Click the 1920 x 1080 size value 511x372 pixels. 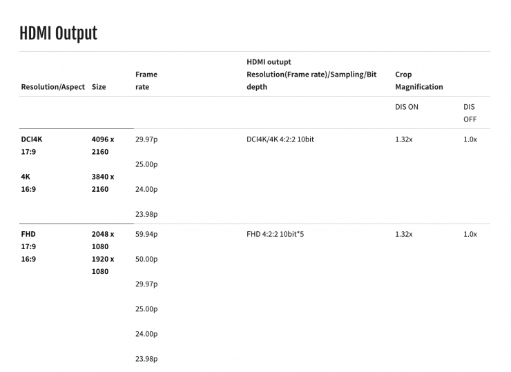[x=103, y=265]
